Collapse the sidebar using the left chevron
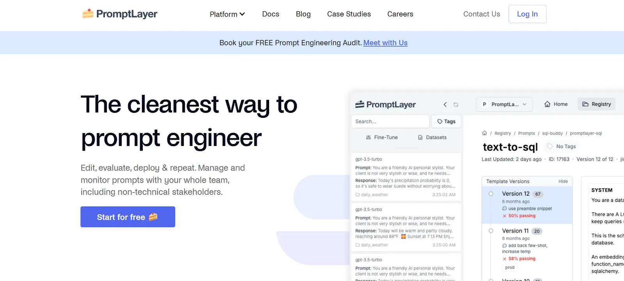624x281 pixels. coord(445,105)
